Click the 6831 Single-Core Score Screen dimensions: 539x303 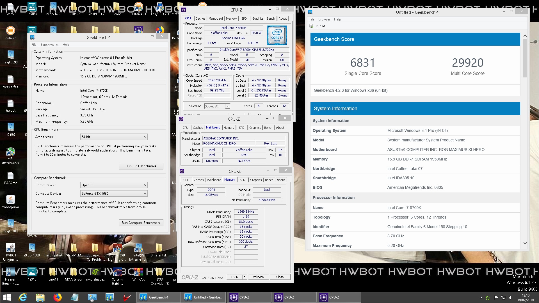363,63
